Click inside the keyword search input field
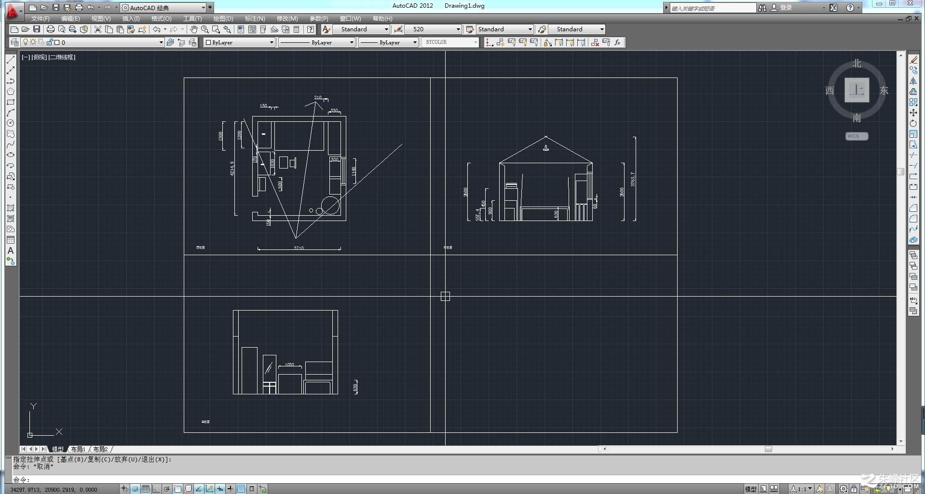Image resolution: width=925 pixels, height=494 pixels. 713,8
